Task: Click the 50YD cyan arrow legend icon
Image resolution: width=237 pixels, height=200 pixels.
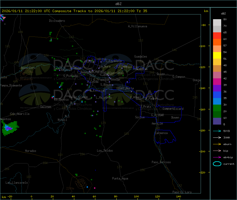Action: (217, 131)
